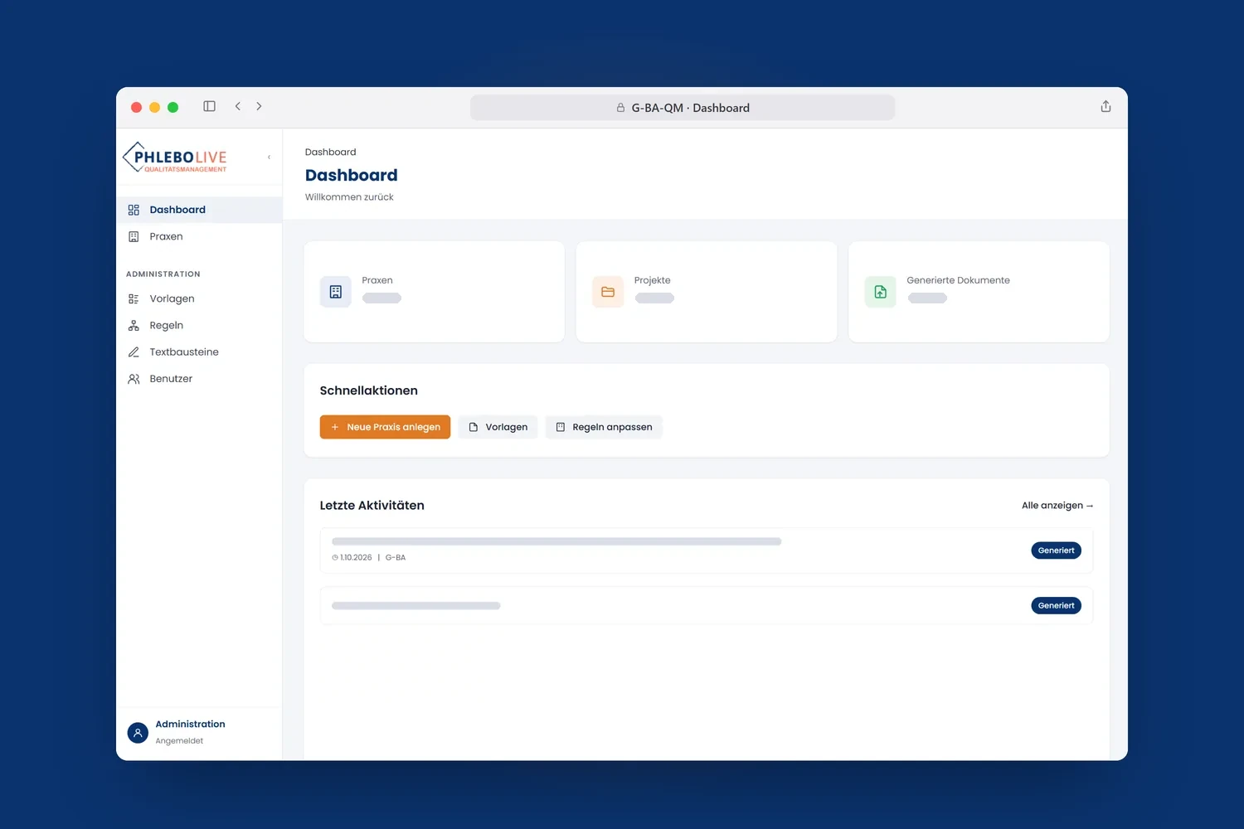The image size is (1244, 829).
Task: Click the Regeln anpassen button
Action: click(604, 427)
